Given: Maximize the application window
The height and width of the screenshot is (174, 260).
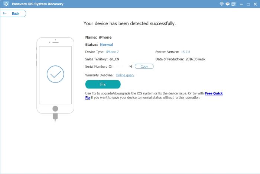Looking at the screenshot, I should [x=247, y=4].
